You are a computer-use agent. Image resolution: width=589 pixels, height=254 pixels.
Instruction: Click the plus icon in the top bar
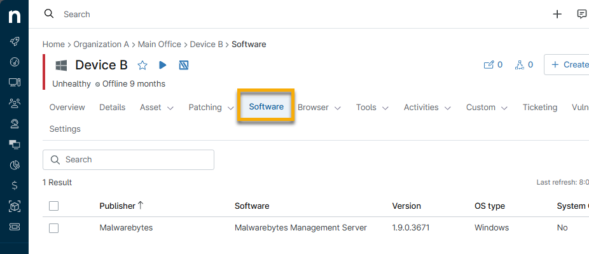point(557,14)
